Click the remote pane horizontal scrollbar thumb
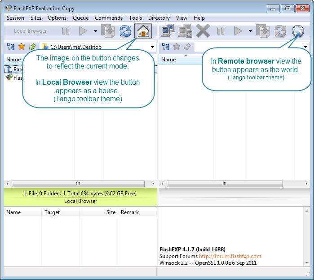Viewport: 314px width, 280px height. tap(225, 184)
